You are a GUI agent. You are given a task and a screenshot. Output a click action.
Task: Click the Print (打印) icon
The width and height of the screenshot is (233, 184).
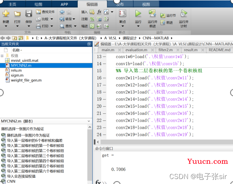click(38, 26)
